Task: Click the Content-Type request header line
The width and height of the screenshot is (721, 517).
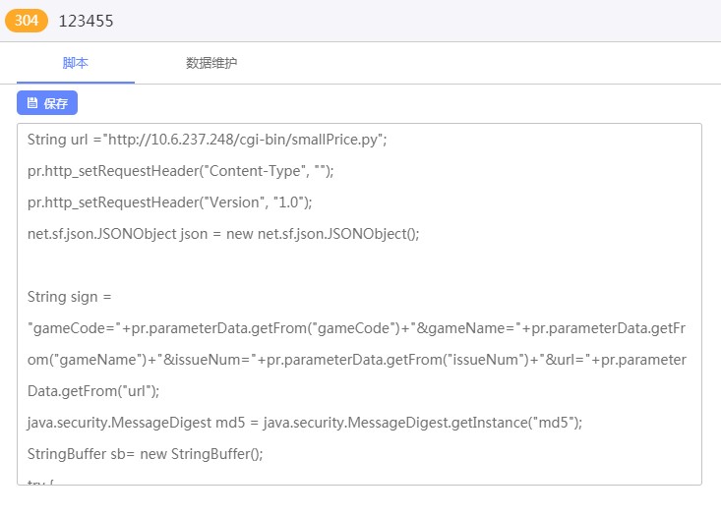Action: click(181, 171)
